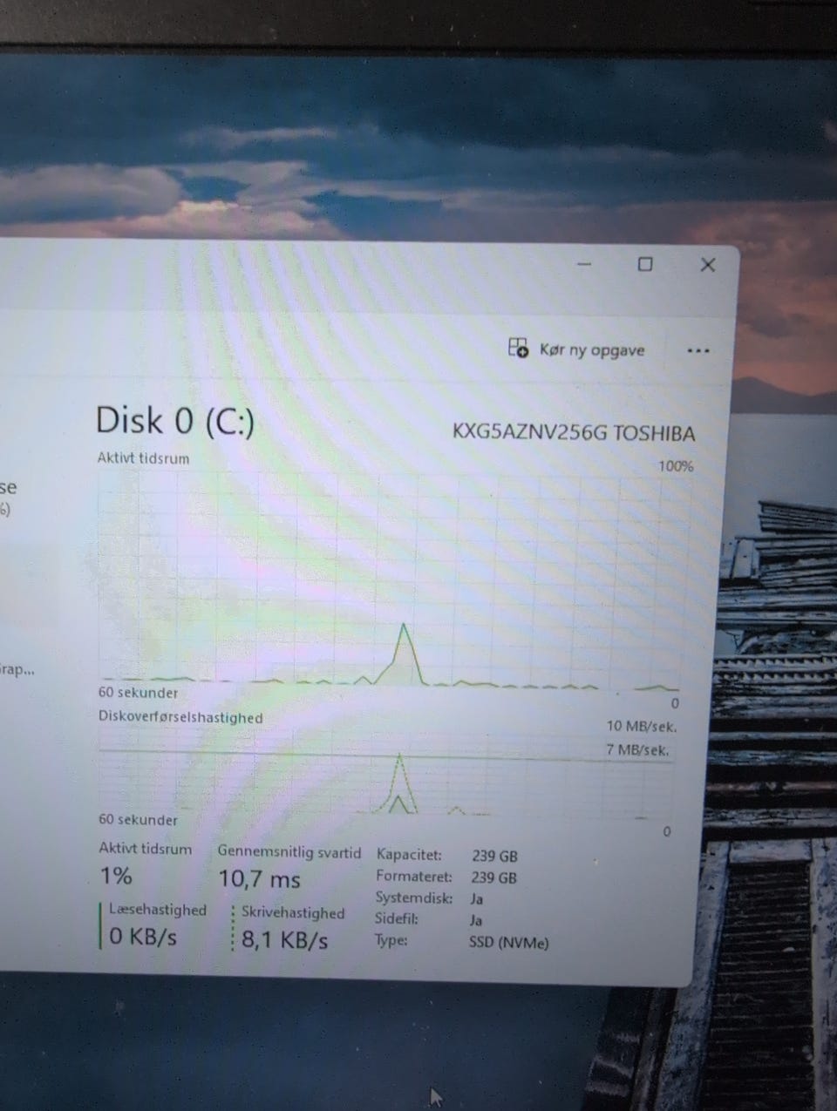Click the 1% active time value

(x=116, y=876)
